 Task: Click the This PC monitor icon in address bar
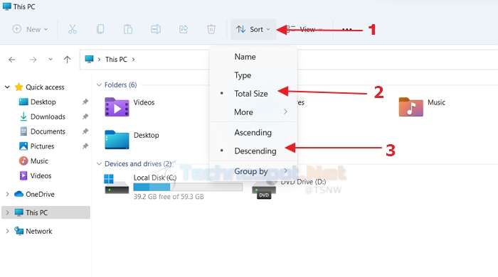point(89,59)
